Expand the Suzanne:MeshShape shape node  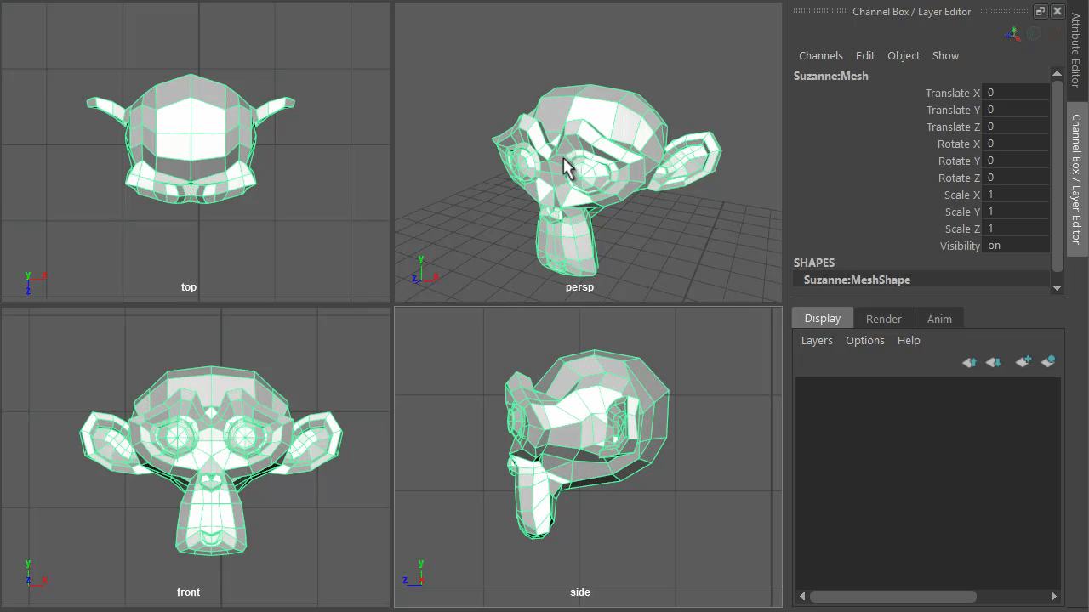[x=857, y=280]
